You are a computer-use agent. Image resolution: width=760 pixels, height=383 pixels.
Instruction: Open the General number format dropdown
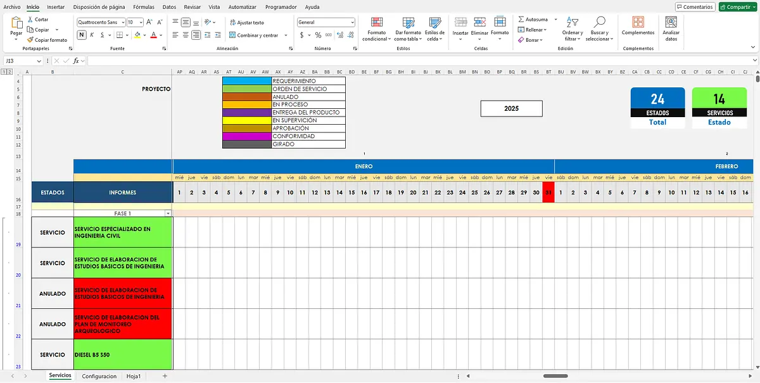352,22
